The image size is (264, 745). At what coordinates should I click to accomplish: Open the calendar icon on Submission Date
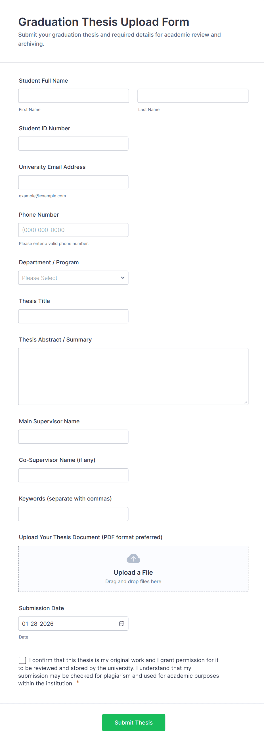[x=122, y=623]
